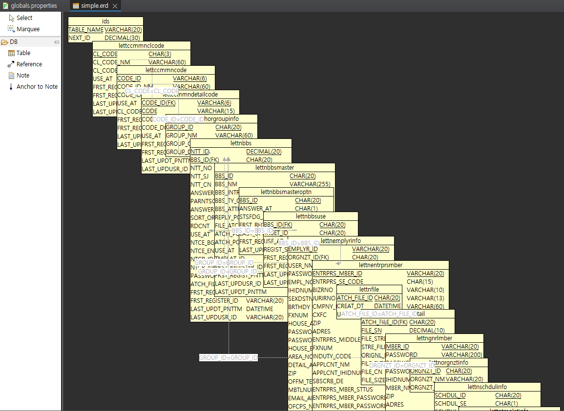Select the lettnfile table title
The width and height of the screenshot is (564, 411).
(x=369, y=290)
